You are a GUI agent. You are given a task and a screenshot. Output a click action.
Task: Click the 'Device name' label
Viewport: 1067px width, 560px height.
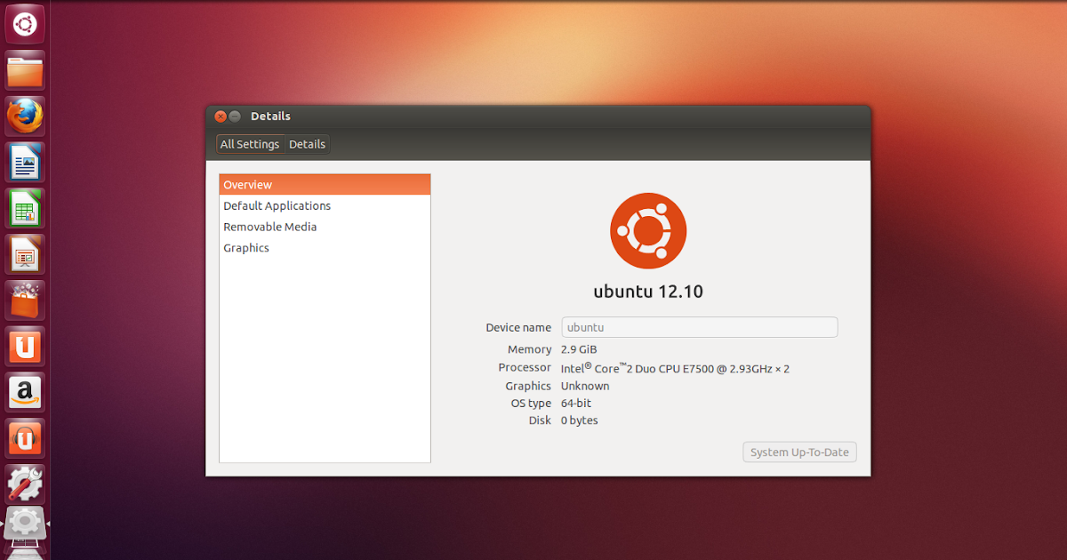(x=518, y=327)
